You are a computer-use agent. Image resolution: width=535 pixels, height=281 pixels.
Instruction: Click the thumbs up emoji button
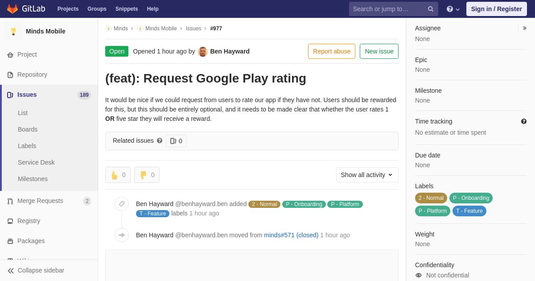(x=118, y=175)
